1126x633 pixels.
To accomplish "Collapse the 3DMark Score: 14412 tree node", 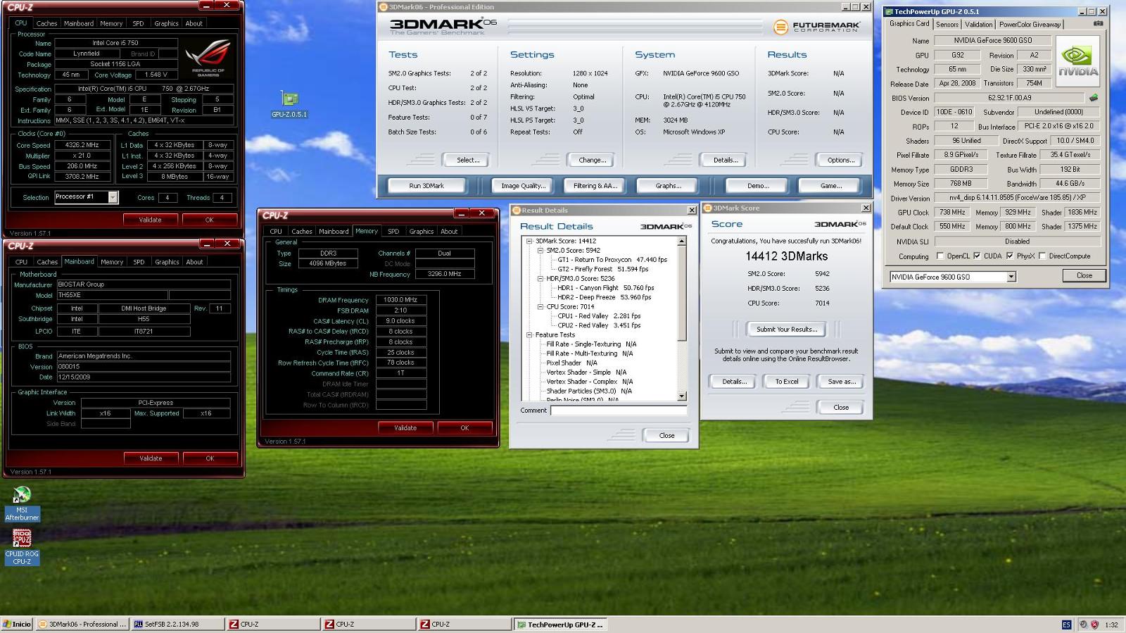I will (529, 241).
